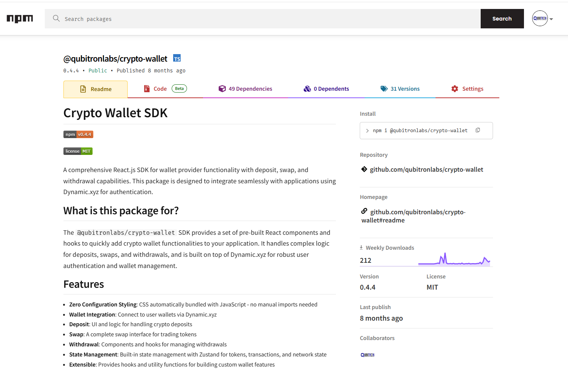Click the Zero Configuration Styling bullet

[x=193, y=305]
